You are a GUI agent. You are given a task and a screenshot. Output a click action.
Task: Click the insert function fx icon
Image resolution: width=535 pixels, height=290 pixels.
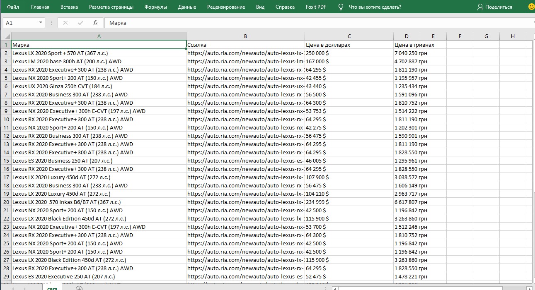point(95,23)
